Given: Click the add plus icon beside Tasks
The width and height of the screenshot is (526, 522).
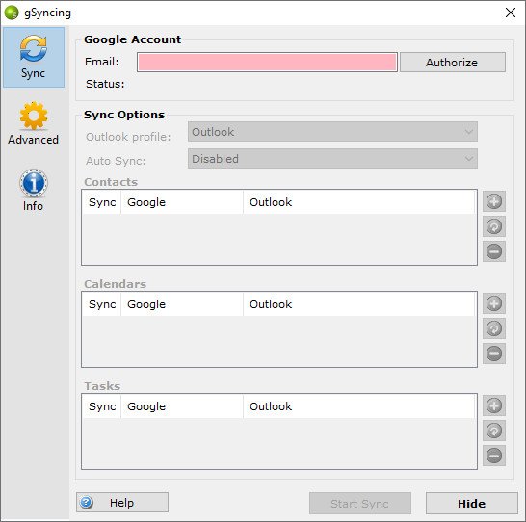Looking at the screenshot, I should pos(494,405).
